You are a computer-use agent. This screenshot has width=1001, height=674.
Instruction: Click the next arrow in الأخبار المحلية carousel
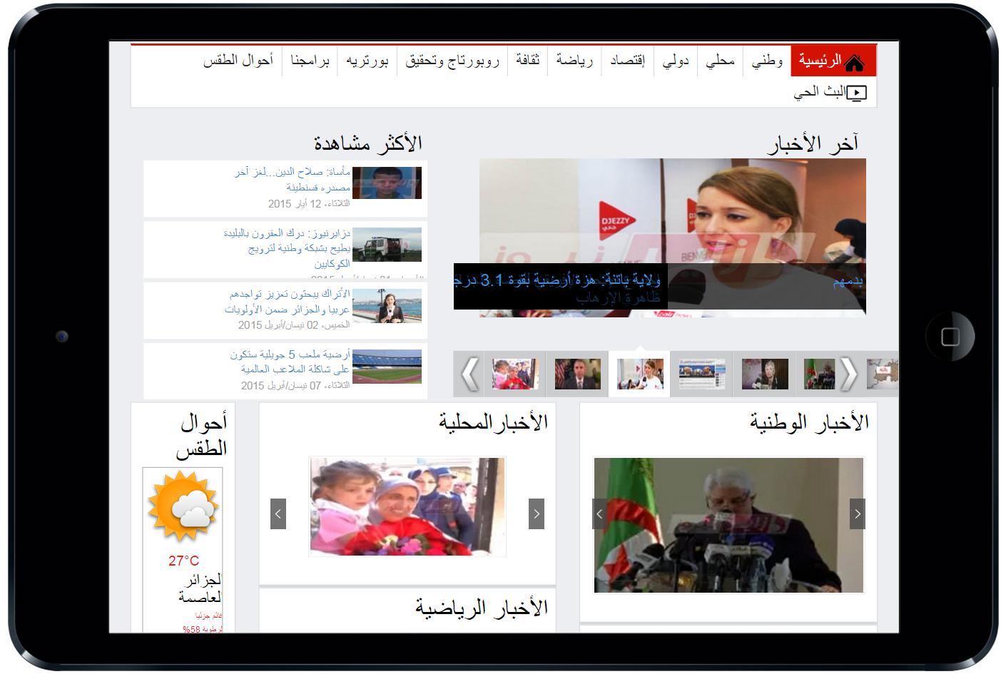pyautogui.click(x=537, y=512)
